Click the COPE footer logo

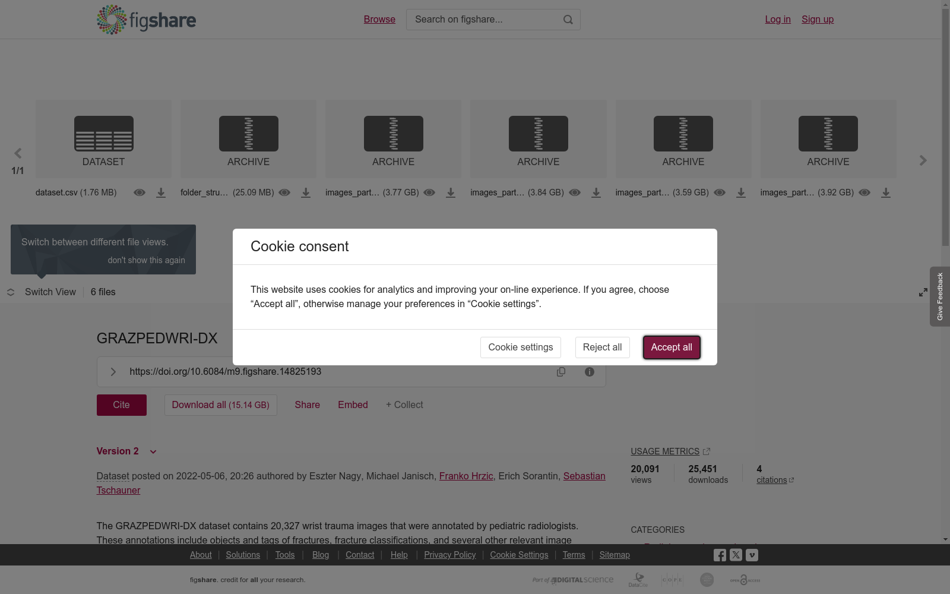(672, 580)
